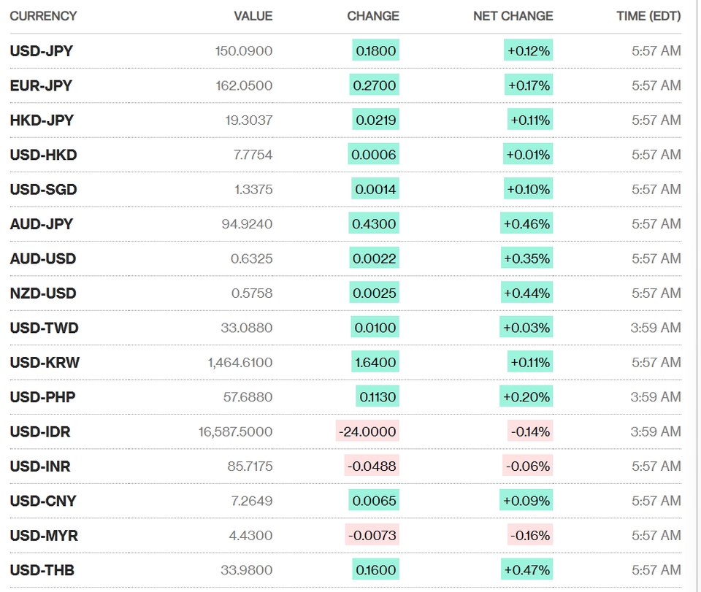Open the USD-CNY currency pair

pyautogui.click(x=43, y=501)
